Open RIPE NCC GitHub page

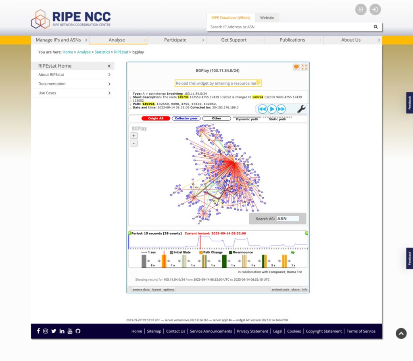[x=78, y=331]
